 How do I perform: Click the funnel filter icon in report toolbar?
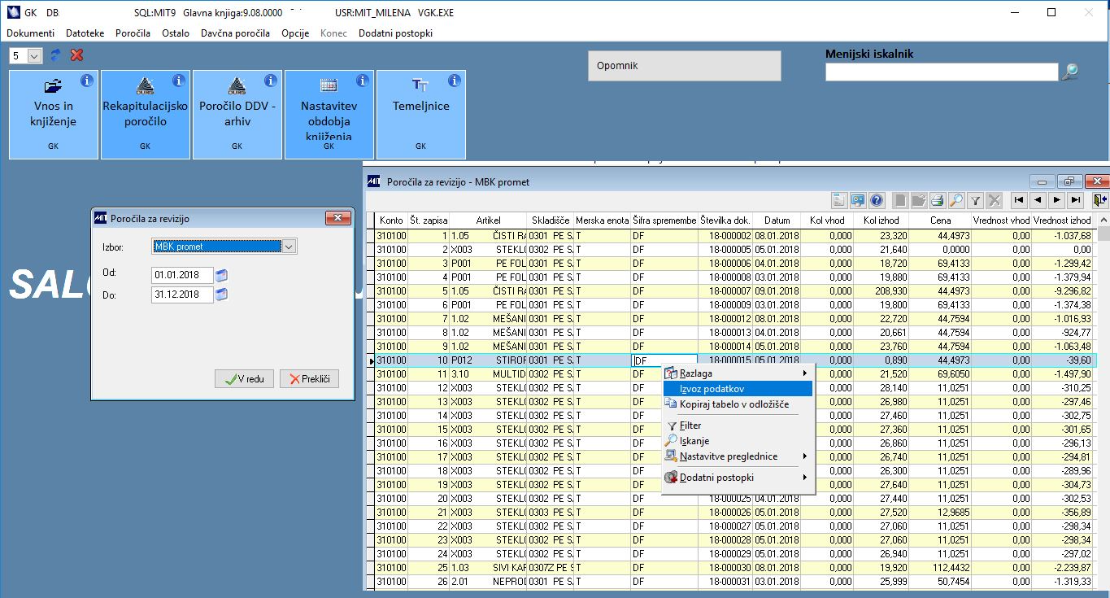[x=975, y=200]
